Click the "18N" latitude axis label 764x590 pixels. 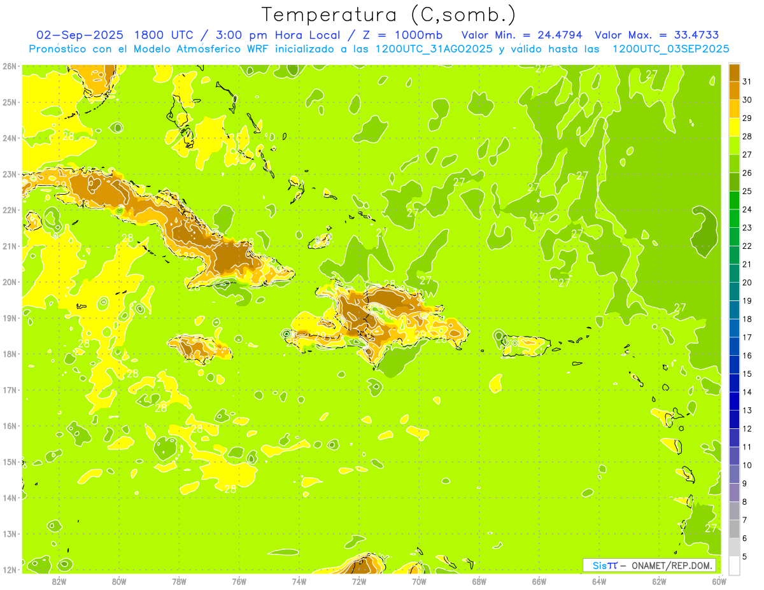click(x=10, y=354)
